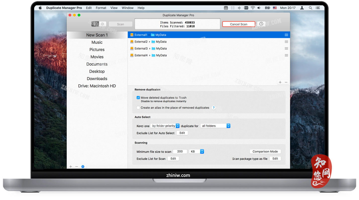Select Downloads in the sidebar
This screenshot has width=359, height=200.
tap(97, 79)
